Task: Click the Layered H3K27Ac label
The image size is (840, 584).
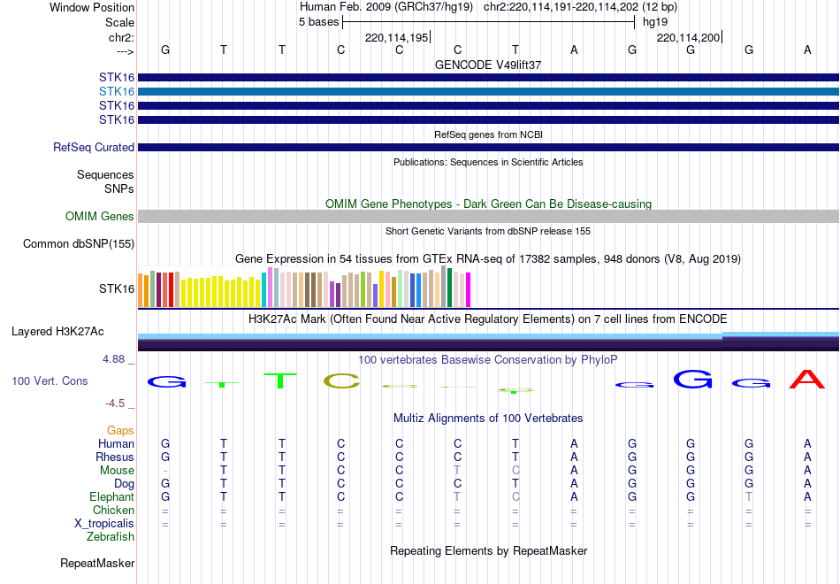Action: pos(57,332)
